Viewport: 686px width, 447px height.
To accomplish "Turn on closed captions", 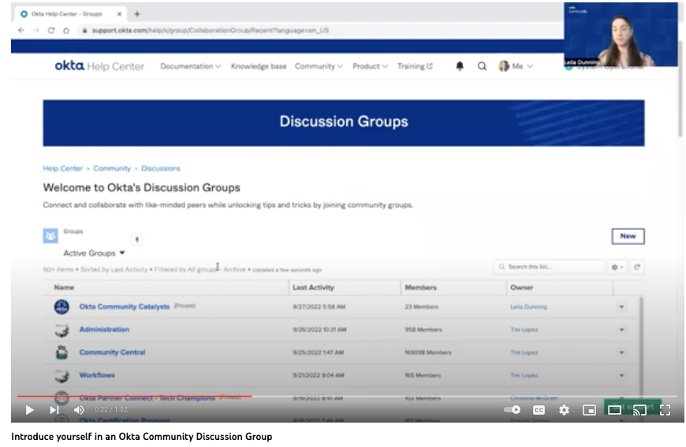I will point(539,410).
